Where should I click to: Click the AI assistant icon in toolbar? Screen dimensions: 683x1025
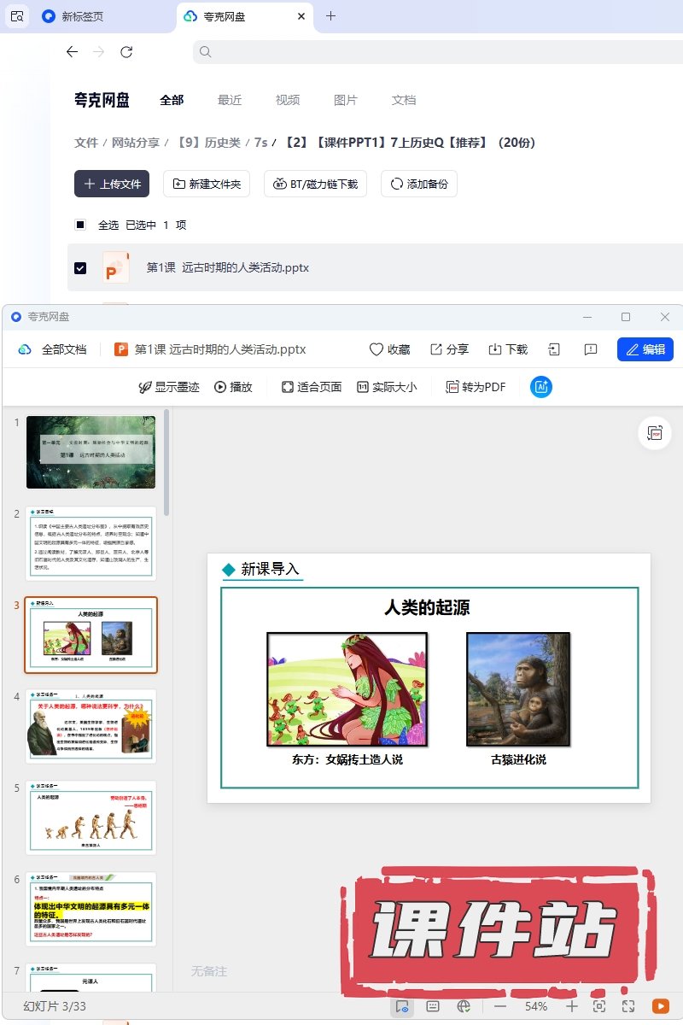click(x=541, y=387)
